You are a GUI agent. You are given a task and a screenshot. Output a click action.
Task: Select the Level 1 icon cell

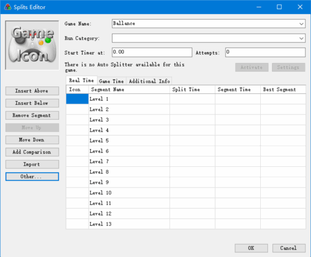(77, 99)
